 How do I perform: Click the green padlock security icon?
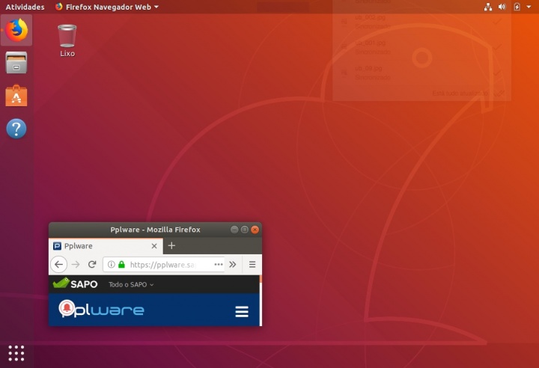coord(121,264)
